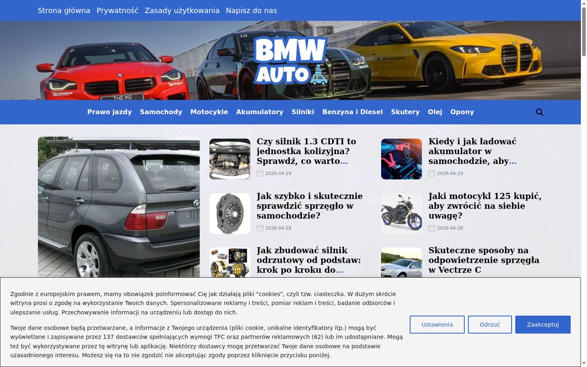This screenshot has height=367, width=587.
Task: Select Motocykle menu category
Action: [x=209, y=112]
